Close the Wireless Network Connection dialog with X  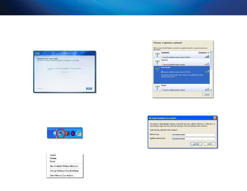pyautogui.click(x=215, y=118)
